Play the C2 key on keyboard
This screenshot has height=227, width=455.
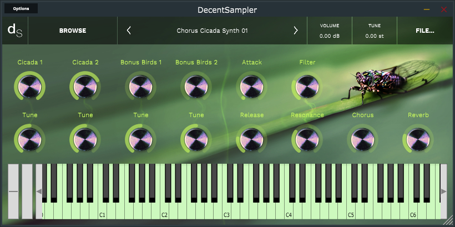[x=165, y=211]
